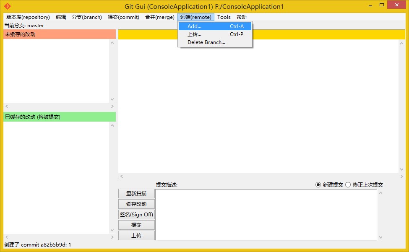
Task: Click left arrow of unstaged list horizontal scrollbar
Action: point(7,107)
